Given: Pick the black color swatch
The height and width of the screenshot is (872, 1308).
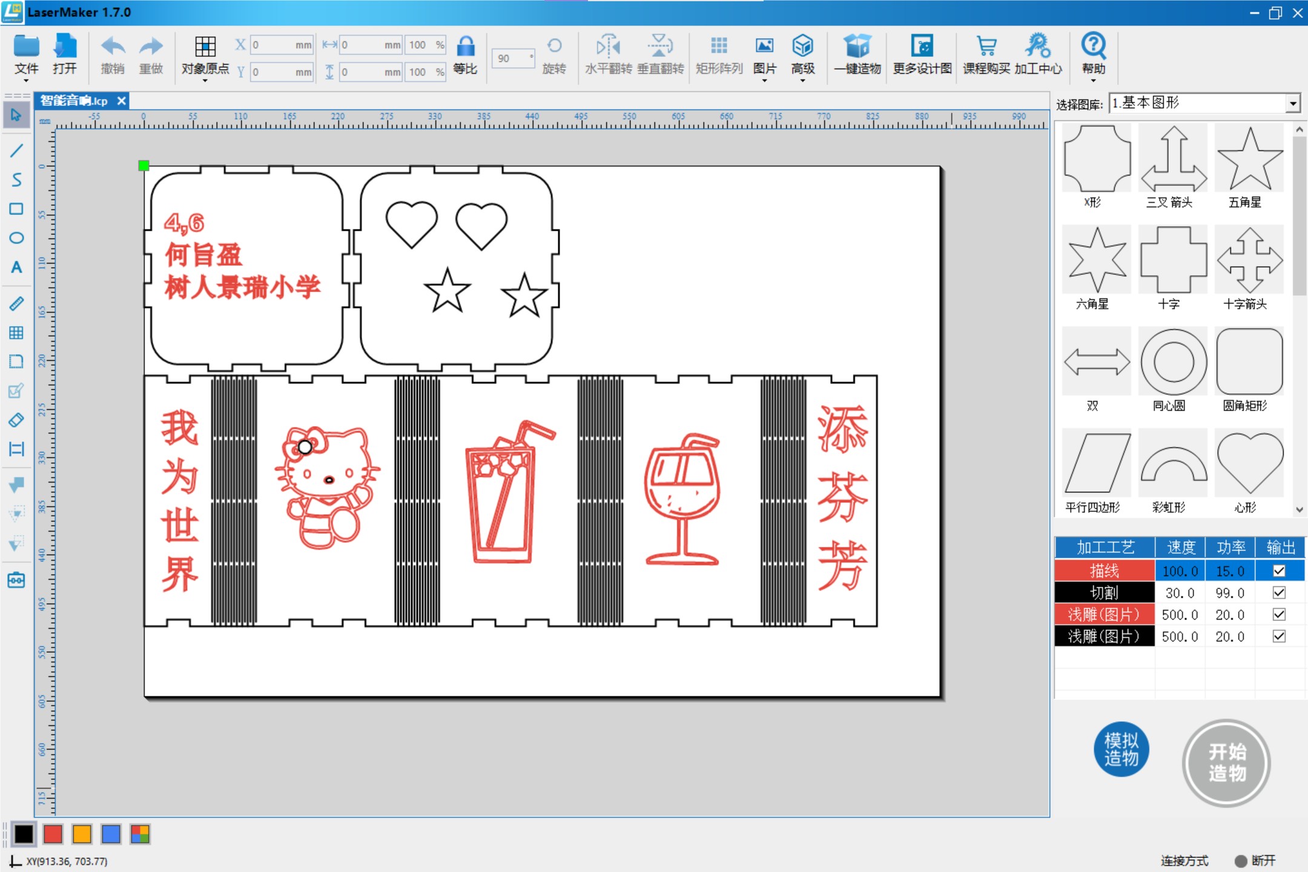Looking at the screenshot, I should pyautogui.click(x=24, y=834).
